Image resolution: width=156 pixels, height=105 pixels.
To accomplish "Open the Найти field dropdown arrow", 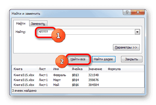I will coord(138,32).
